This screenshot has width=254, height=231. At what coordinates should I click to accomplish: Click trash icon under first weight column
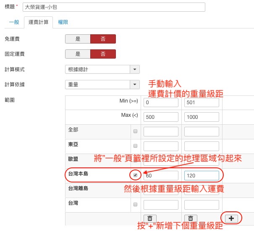[150, 218]
